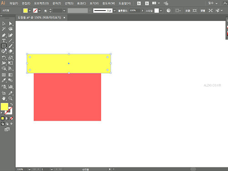Screen dimensions: 228x171
Task: Click the GPU performance rocket icon
Action: [x=166, y=3]
